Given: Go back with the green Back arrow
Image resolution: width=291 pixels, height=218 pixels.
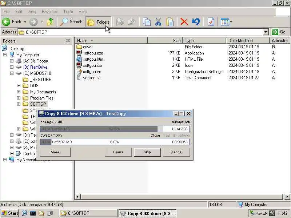Looking at the screenshot, I should (12, 22).
